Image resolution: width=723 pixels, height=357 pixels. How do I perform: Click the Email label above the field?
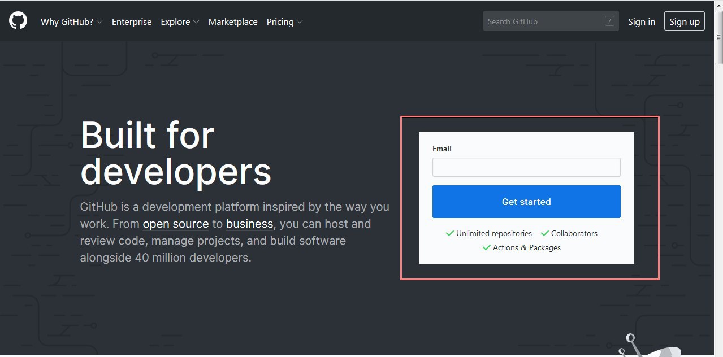(x=442, y=149)
